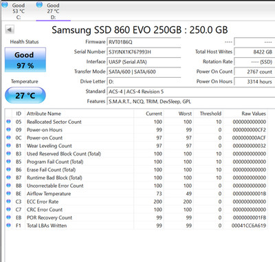This screenshot has height=262, width=275.
Task: Click the Worst column header
Action: click(179, 113)
